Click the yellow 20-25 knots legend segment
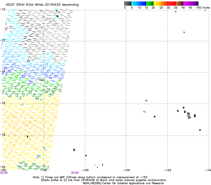Screen dimensions: 211x185 coord(157,4)
